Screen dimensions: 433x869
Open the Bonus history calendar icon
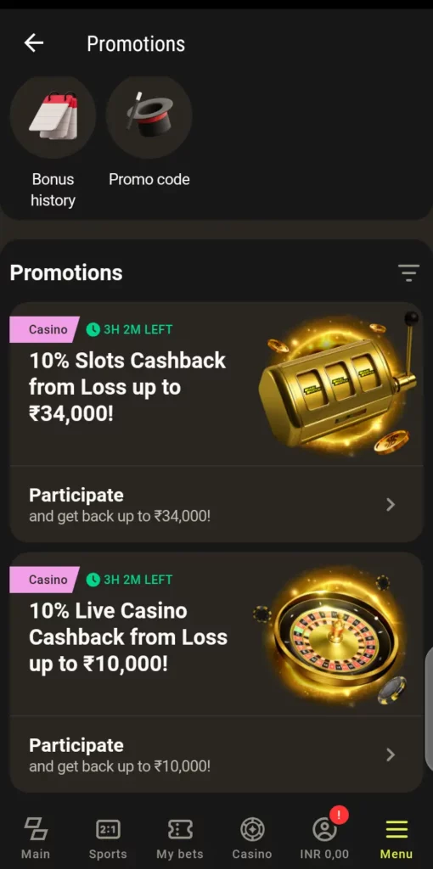point(53,116)
